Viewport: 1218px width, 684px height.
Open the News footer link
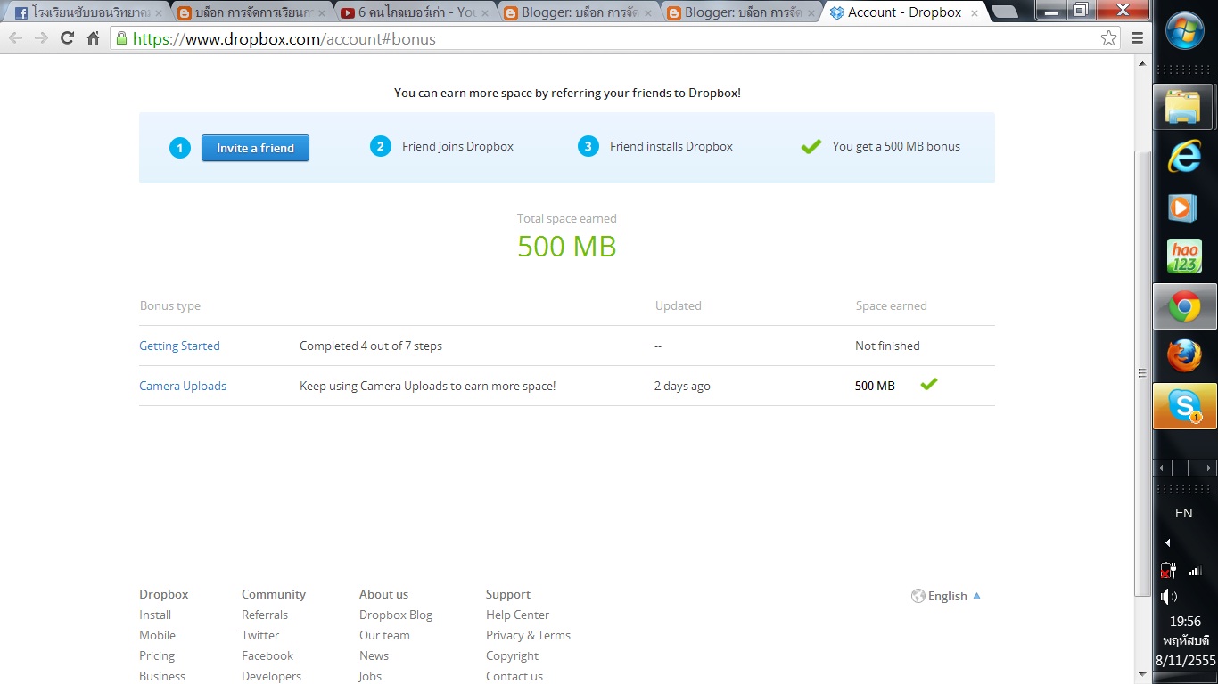(374, 655)
